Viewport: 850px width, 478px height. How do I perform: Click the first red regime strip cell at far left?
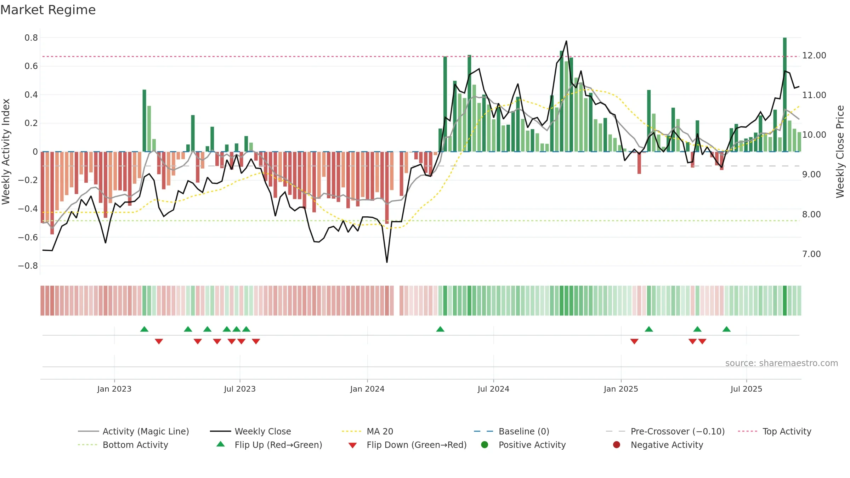pyautogui.click(x=42, y=301)
